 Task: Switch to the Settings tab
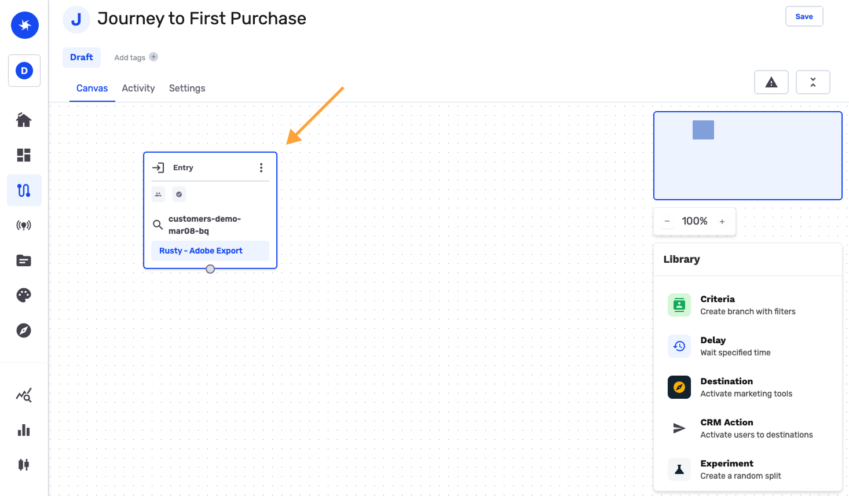point(187,88)
